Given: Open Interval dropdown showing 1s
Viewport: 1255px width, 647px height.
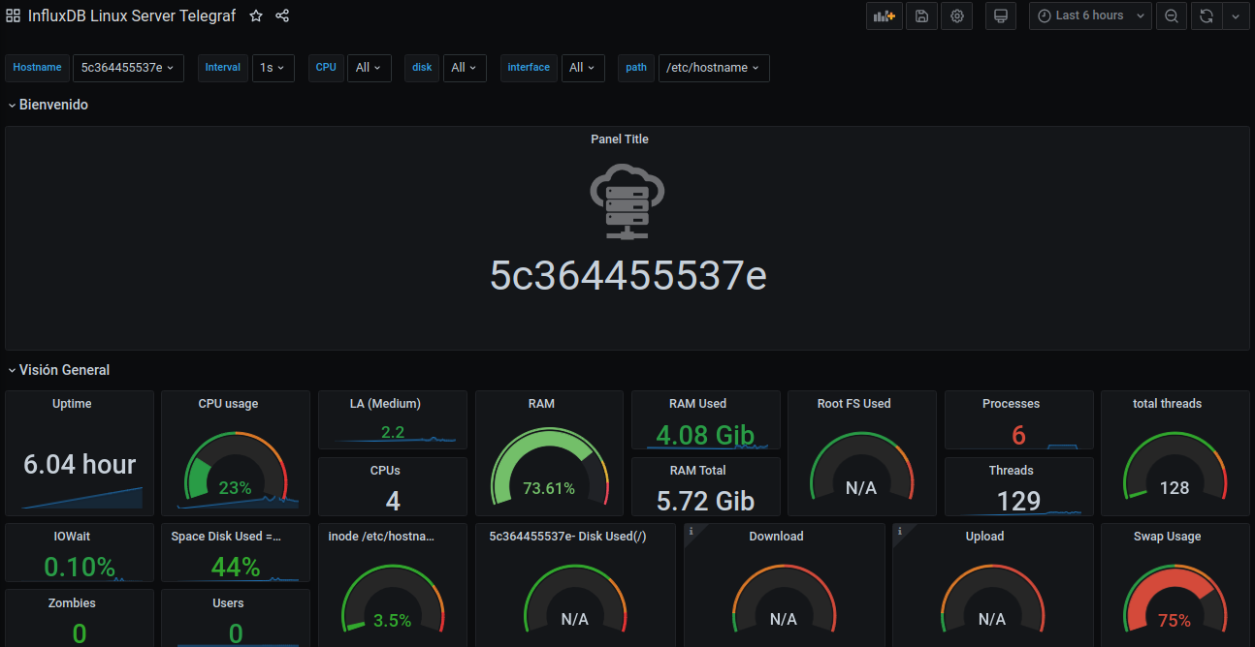Looking at the screenshot, I should point(273,68).
